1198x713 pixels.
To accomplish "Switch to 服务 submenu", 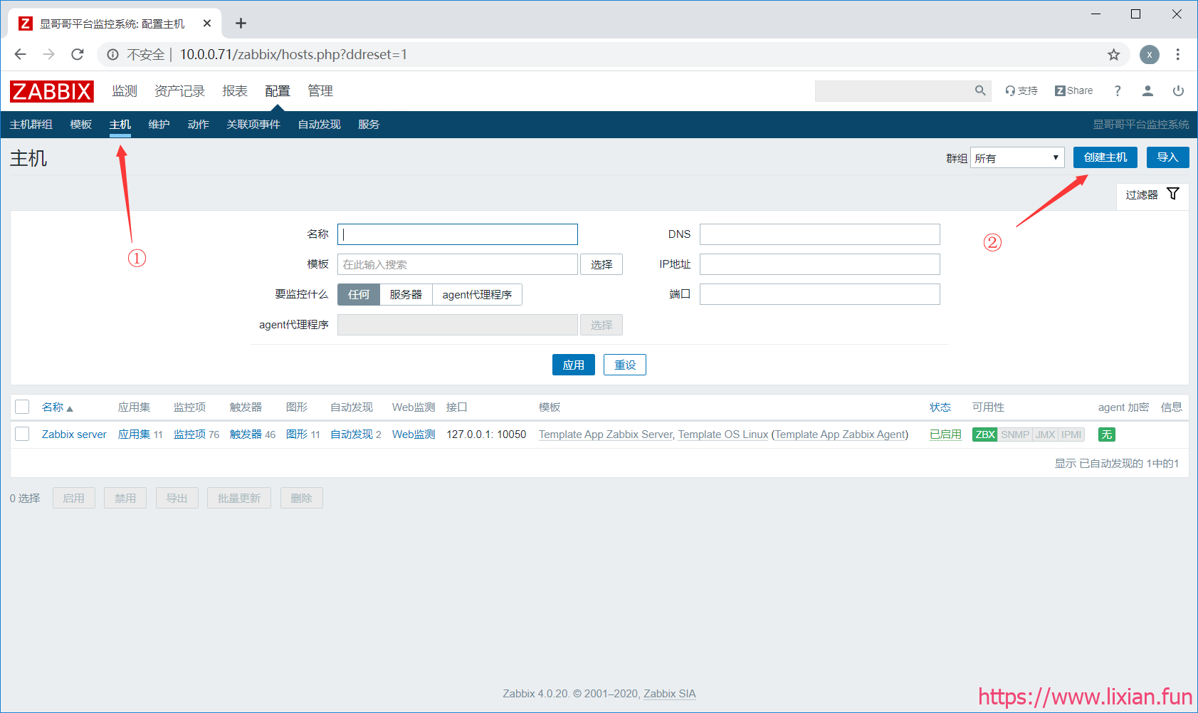I will coord(369,125).
